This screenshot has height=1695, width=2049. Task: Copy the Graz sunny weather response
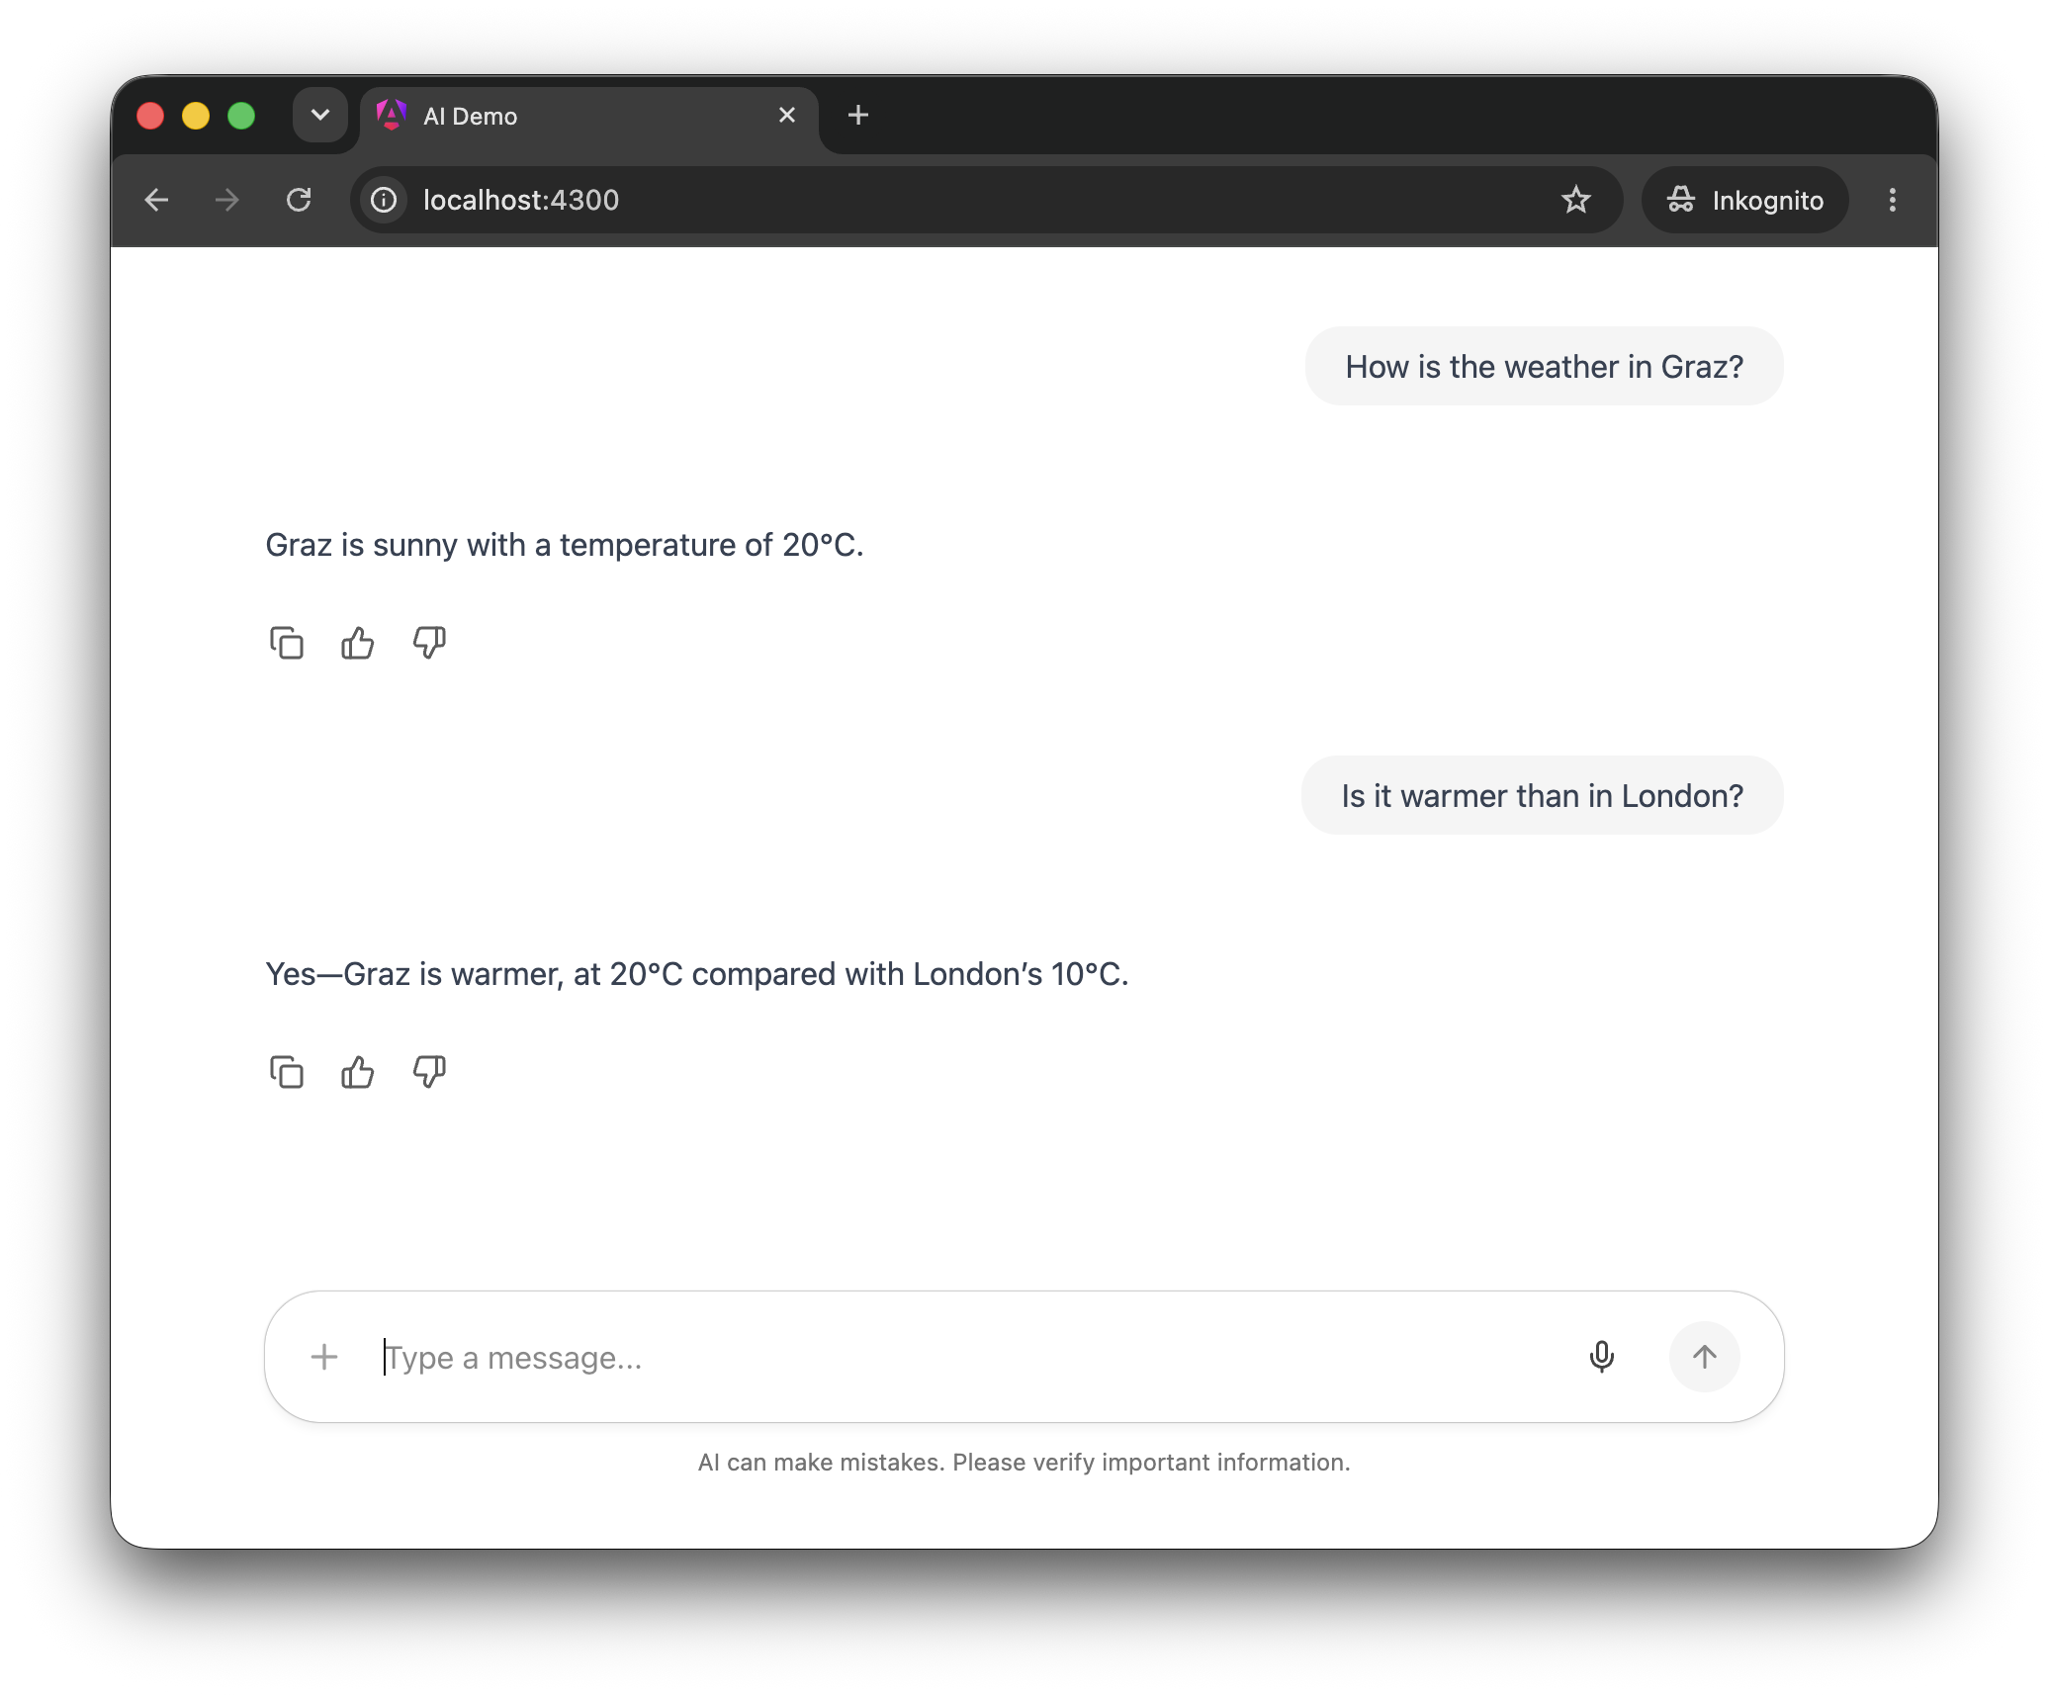pyautogui.click(x=287, y=643)
